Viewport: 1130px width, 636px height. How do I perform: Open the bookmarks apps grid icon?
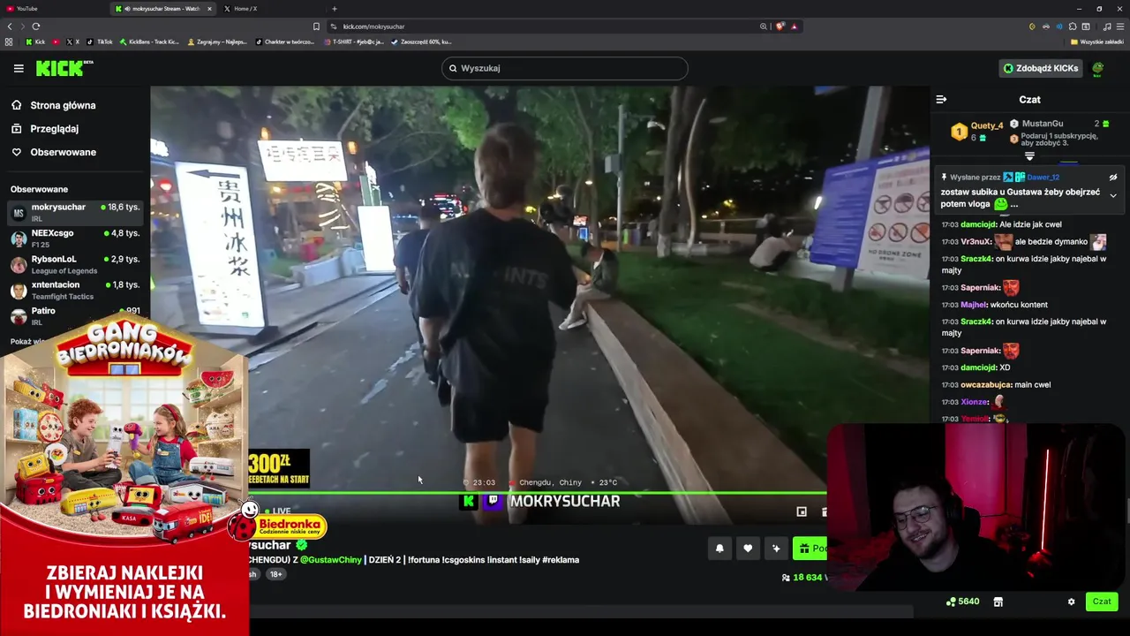(x=9, y=42)
